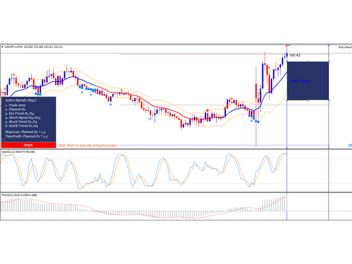Viewport: 352px width, 264px height.
Task: Select the '2. Channel H1' signal line
Action: [x=15, y=109]
